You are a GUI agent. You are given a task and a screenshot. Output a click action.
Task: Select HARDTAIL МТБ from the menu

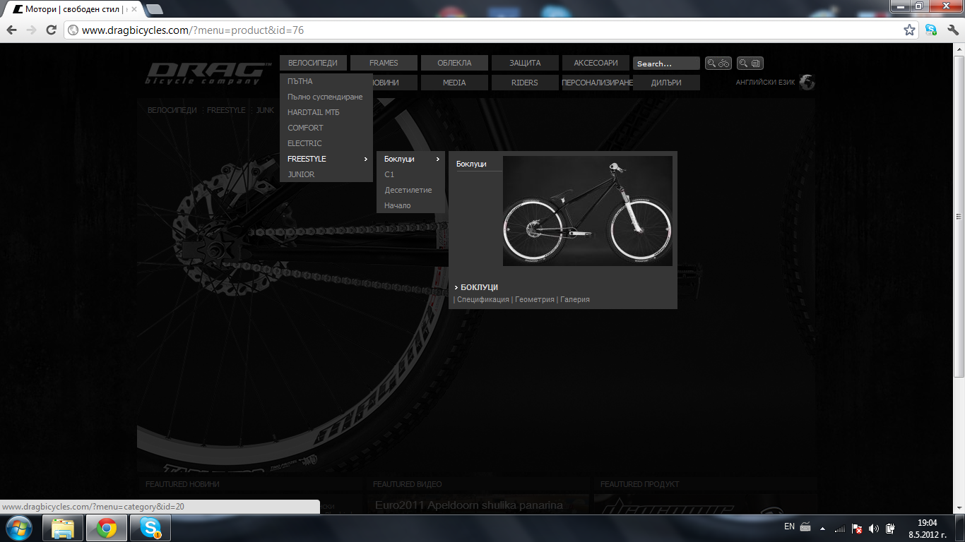[313, 112]
